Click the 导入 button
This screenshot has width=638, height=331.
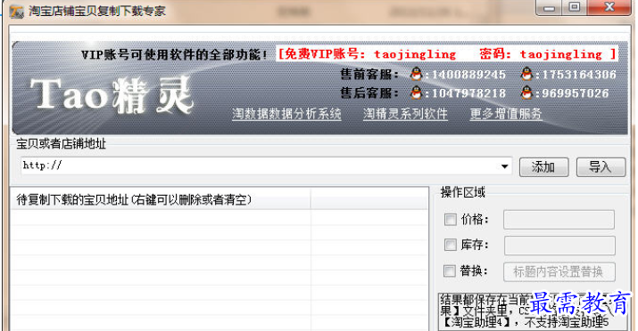click(601, 166)
